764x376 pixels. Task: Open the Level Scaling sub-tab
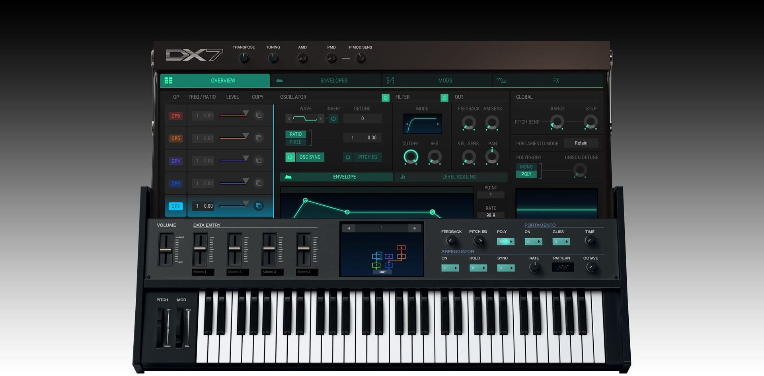tap(451, 177)
